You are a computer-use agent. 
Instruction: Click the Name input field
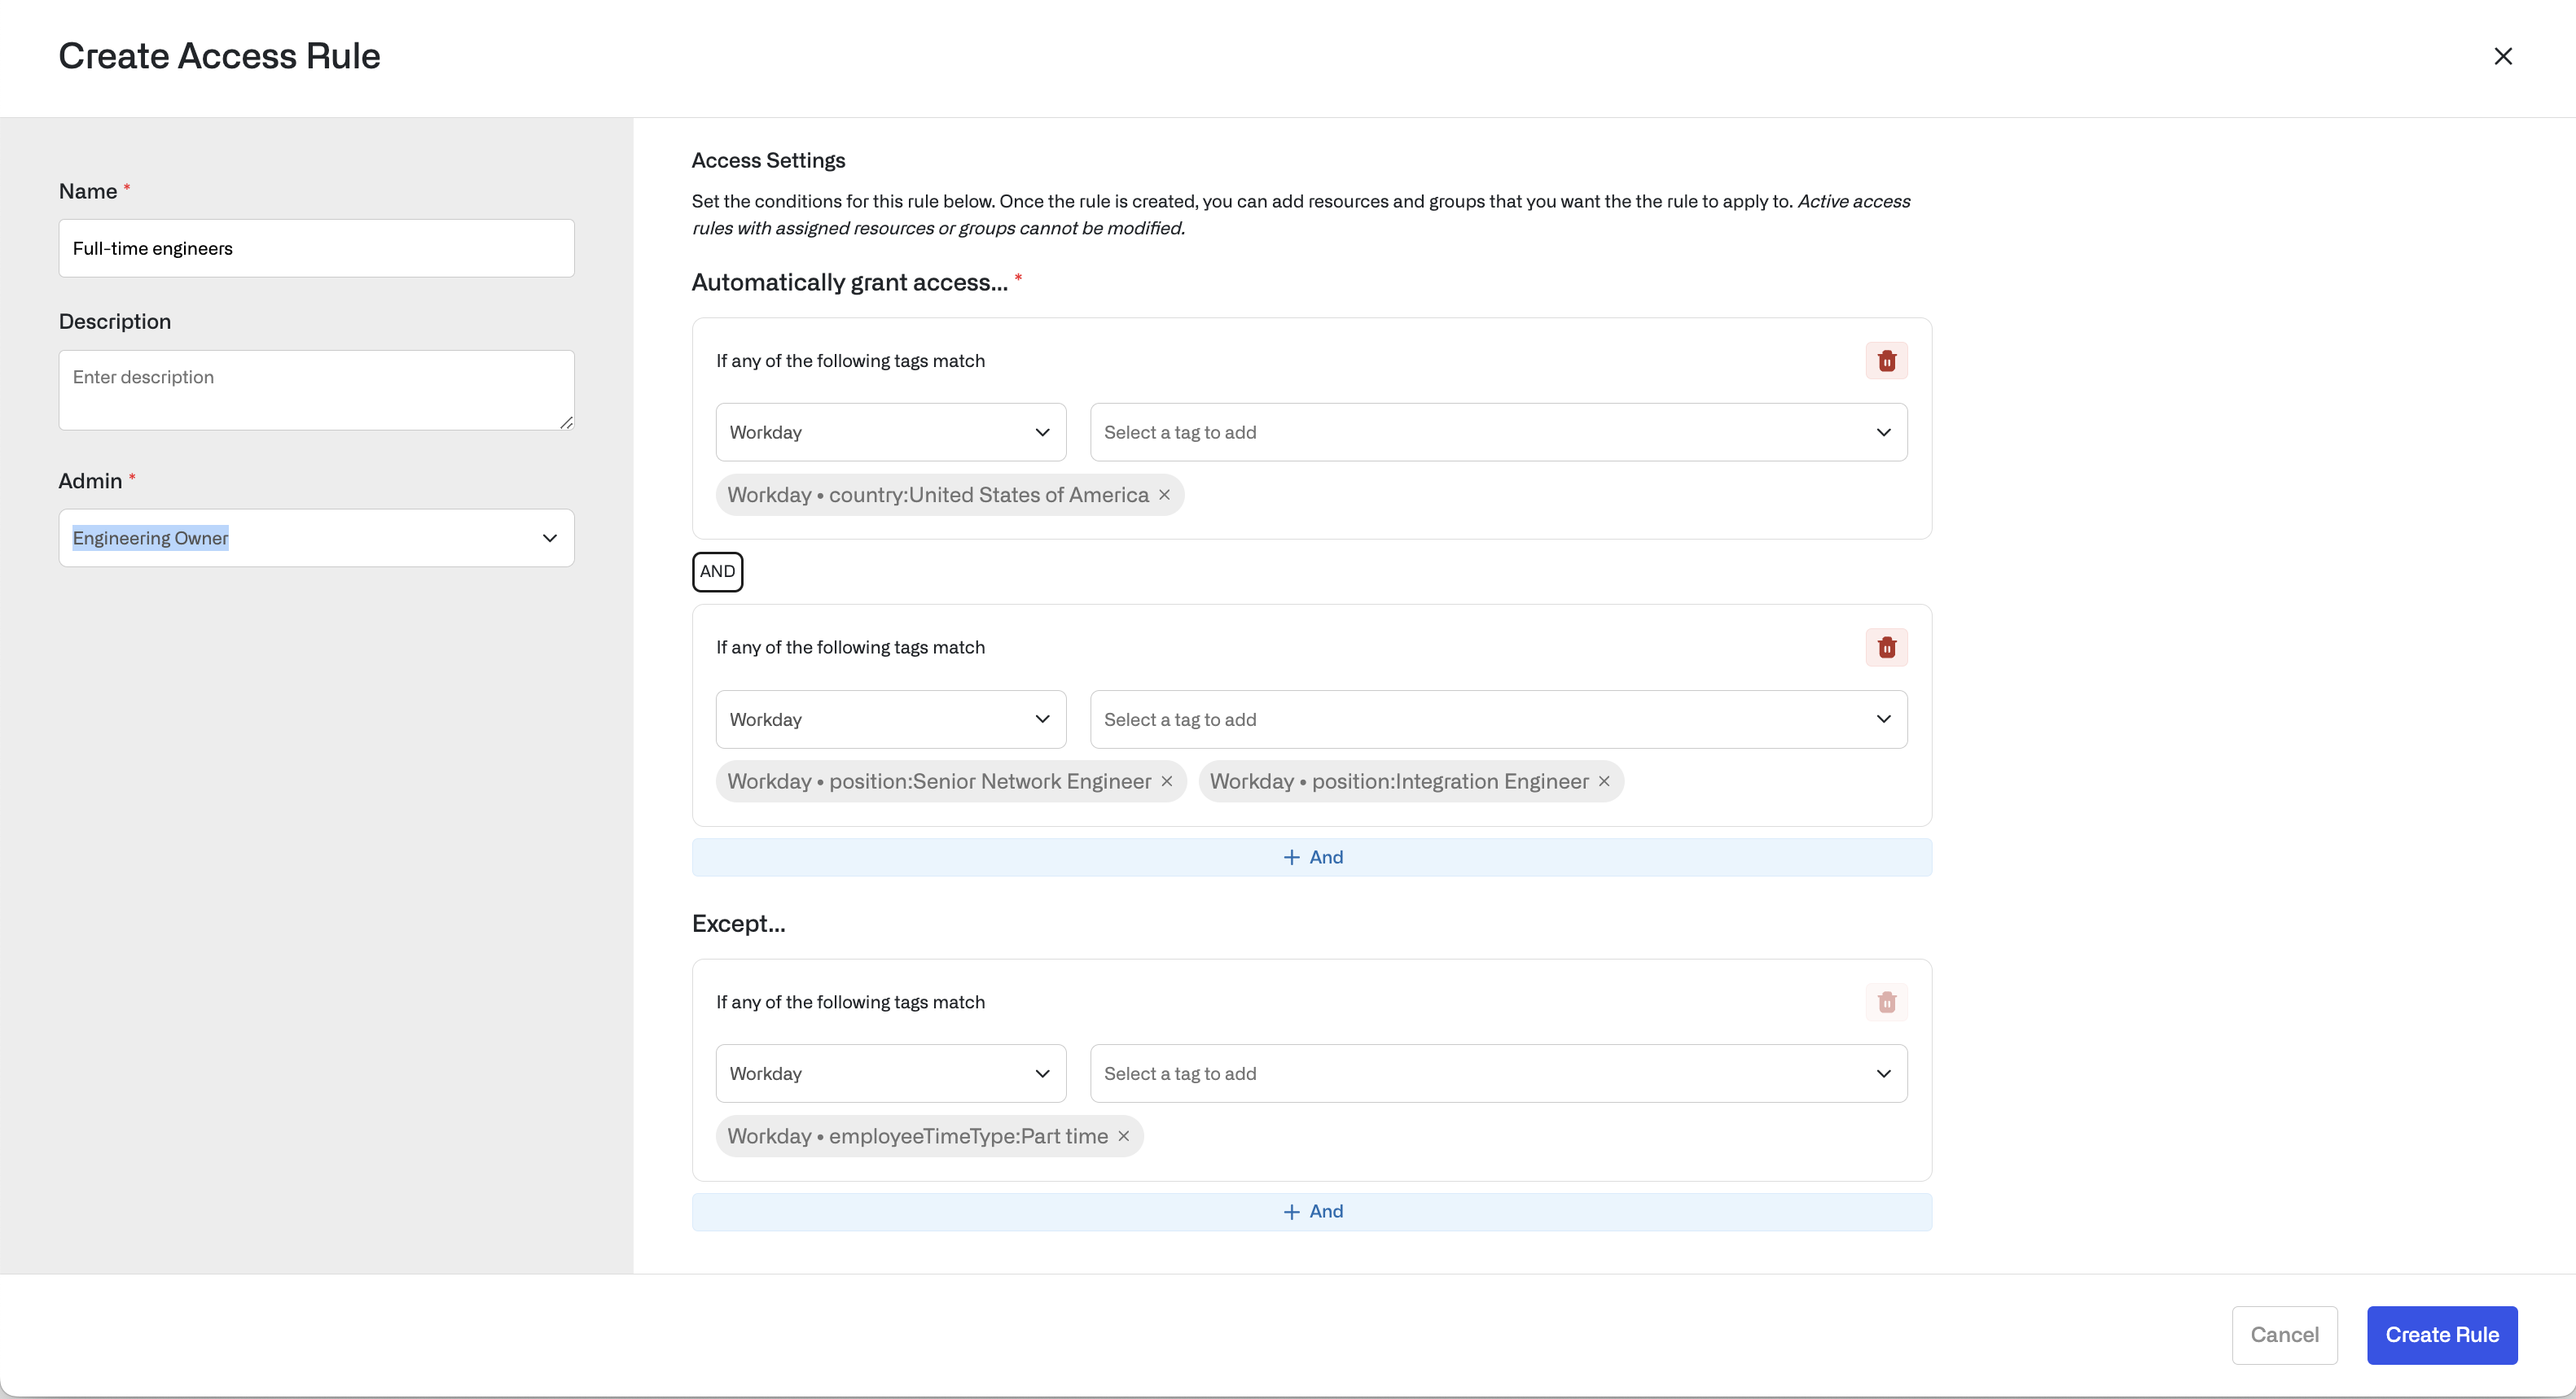[x=316, y=249]
